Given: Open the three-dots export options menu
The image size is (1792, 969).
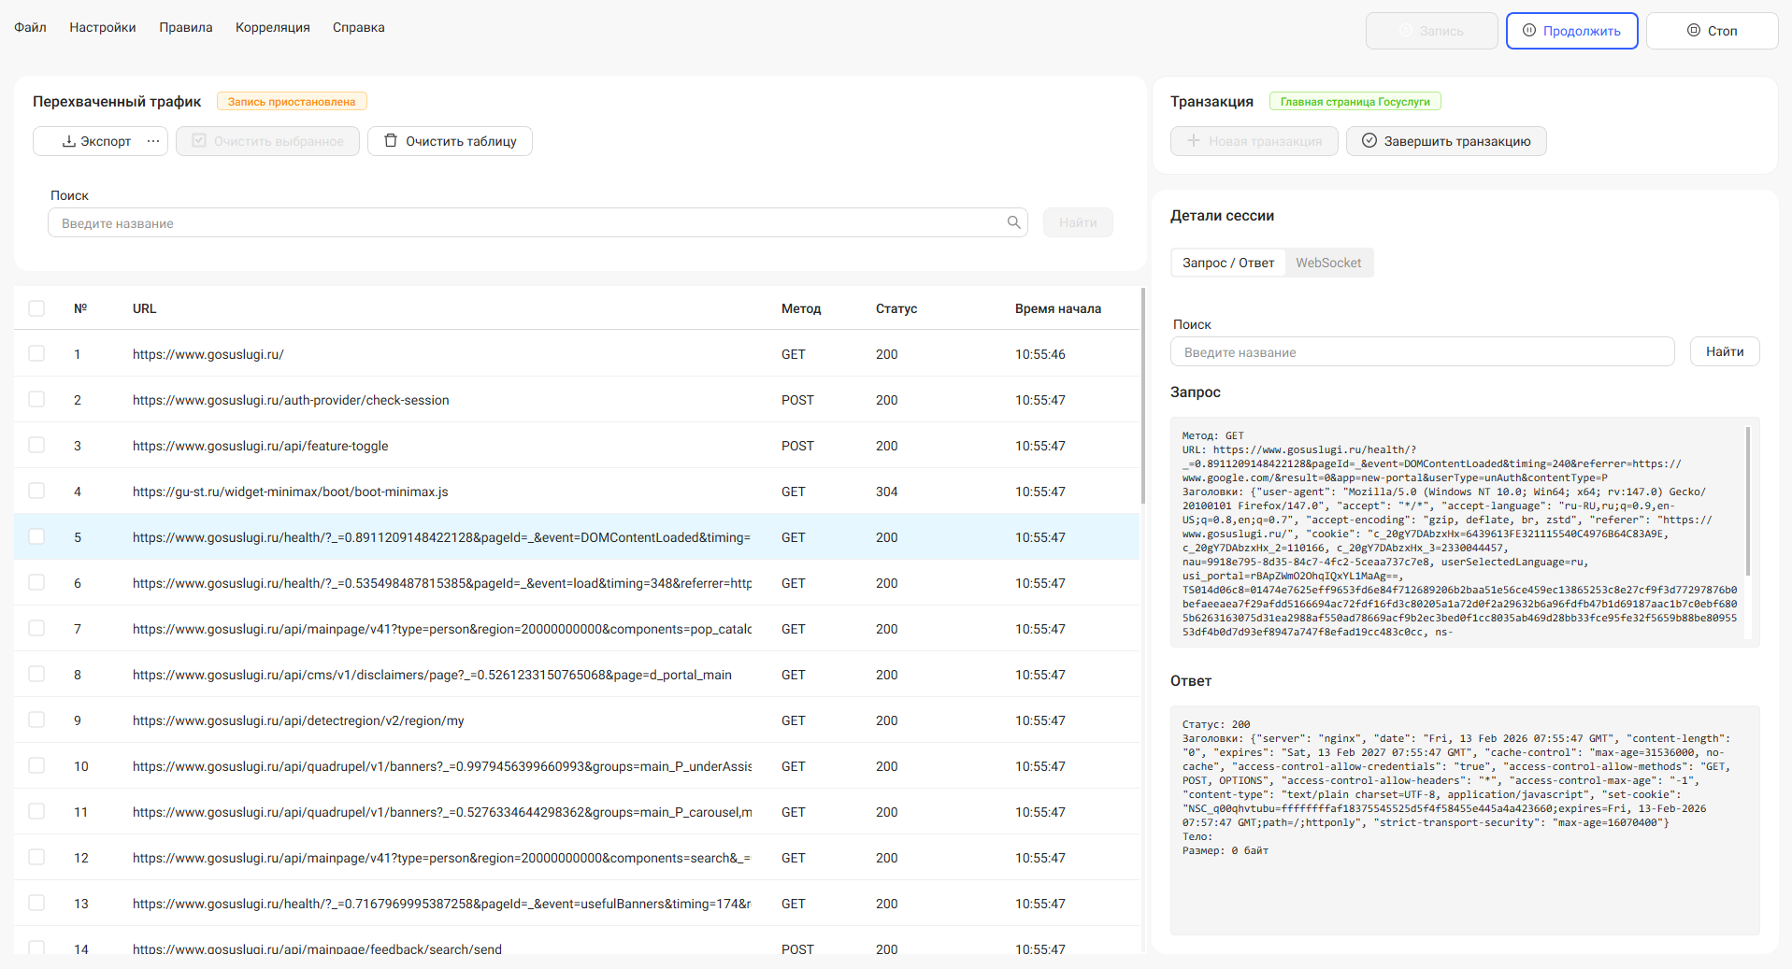Looking at the screenshot, I should tap(153, 141).
